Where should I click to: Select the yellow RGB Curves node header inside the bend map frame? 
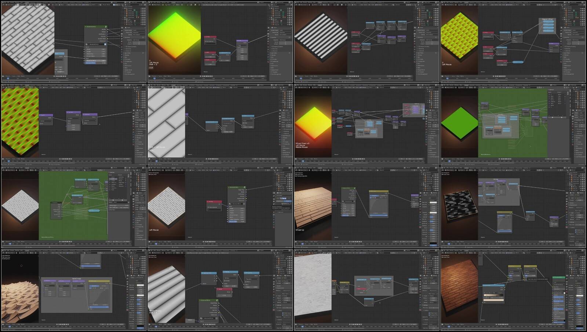[x=99, y=281]
